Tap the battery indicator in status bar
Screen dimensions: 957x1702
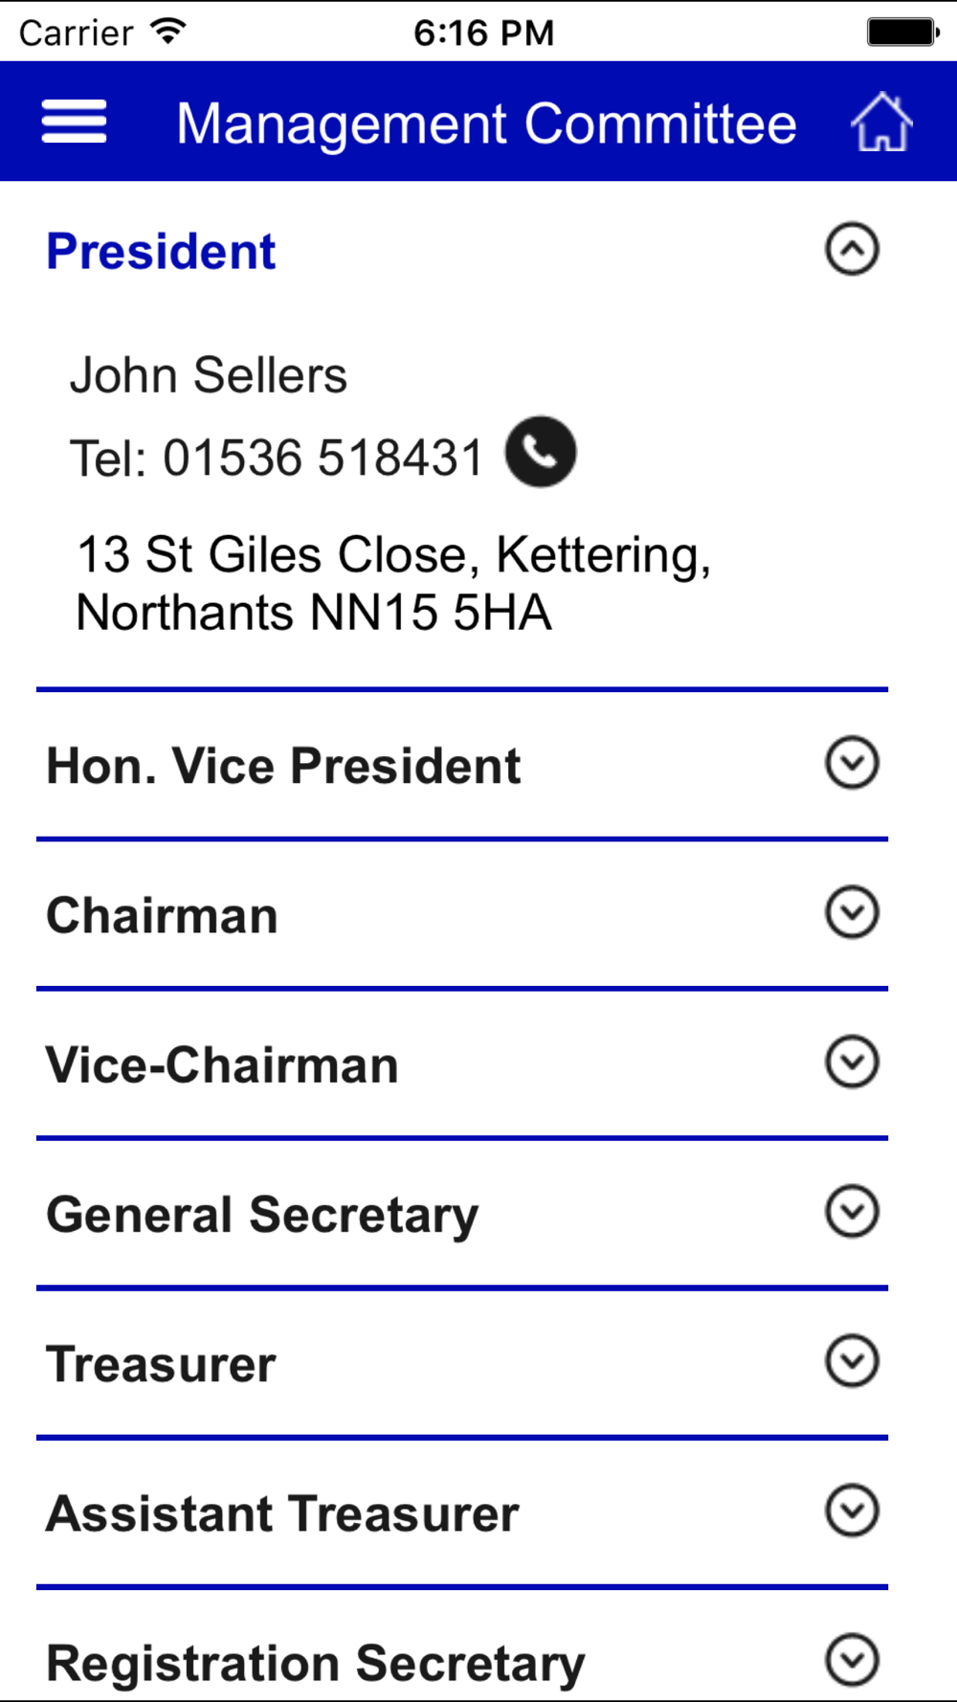pyautogui.click(x=902, y=32)
